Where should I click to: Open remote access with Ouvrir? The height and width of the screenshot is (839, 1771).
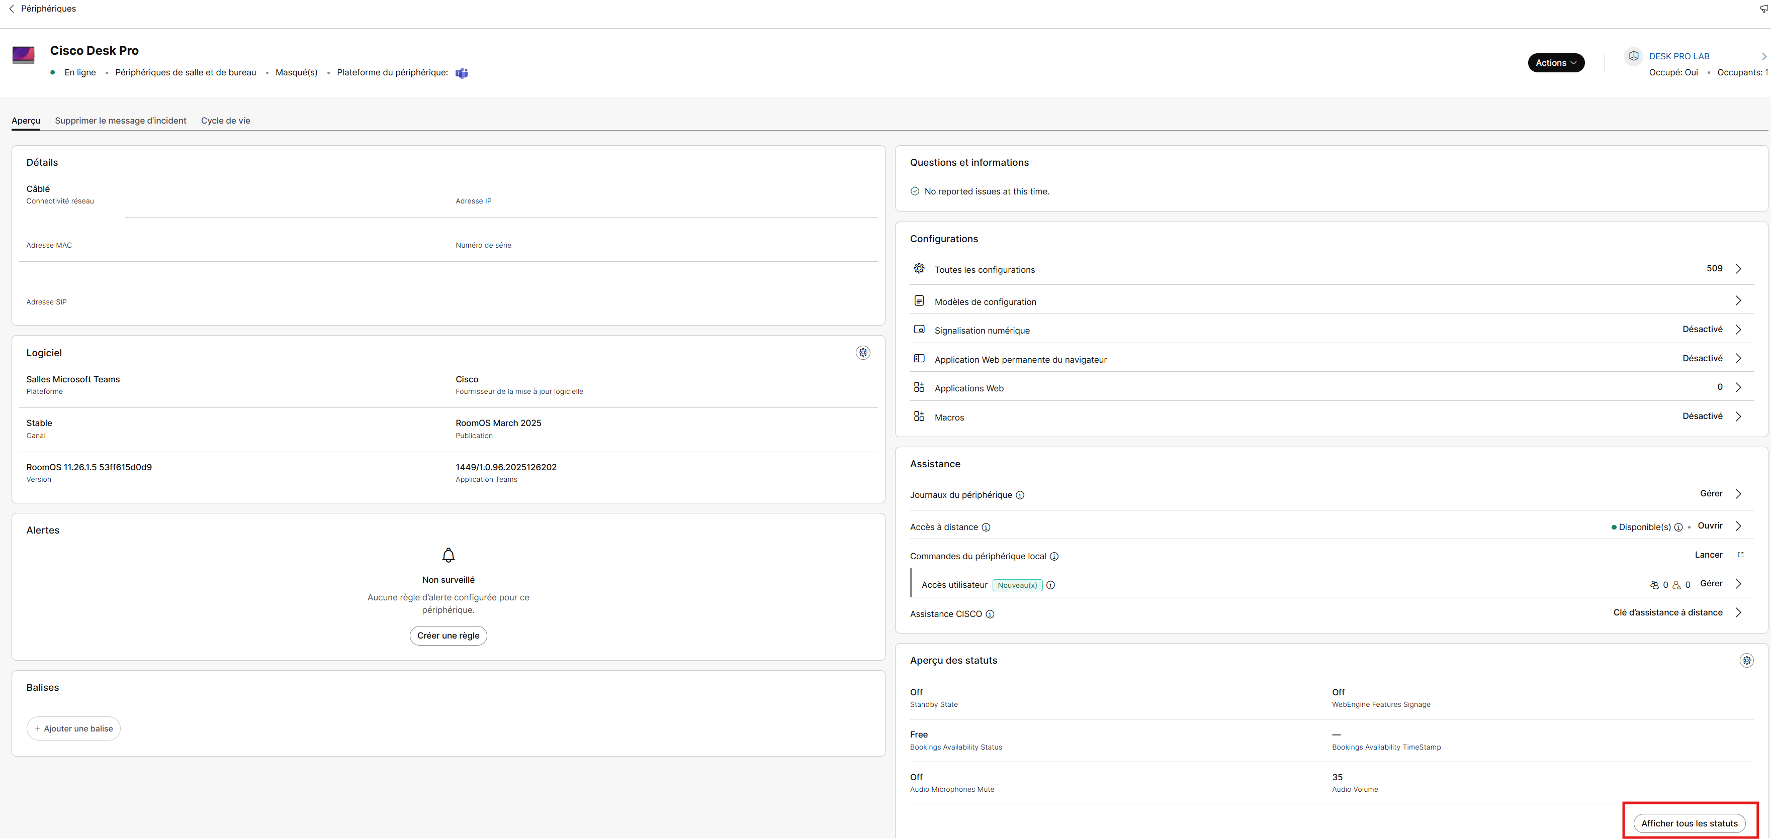tap(1710, 526)
